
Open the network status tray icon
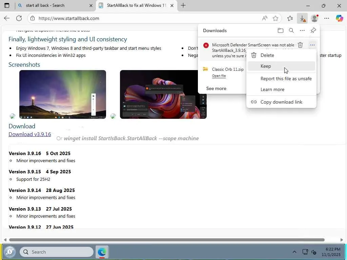tap(305, 252)
